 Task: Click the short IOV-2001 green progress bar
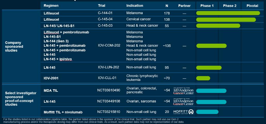pyautogui.click(x=203, y=78)
